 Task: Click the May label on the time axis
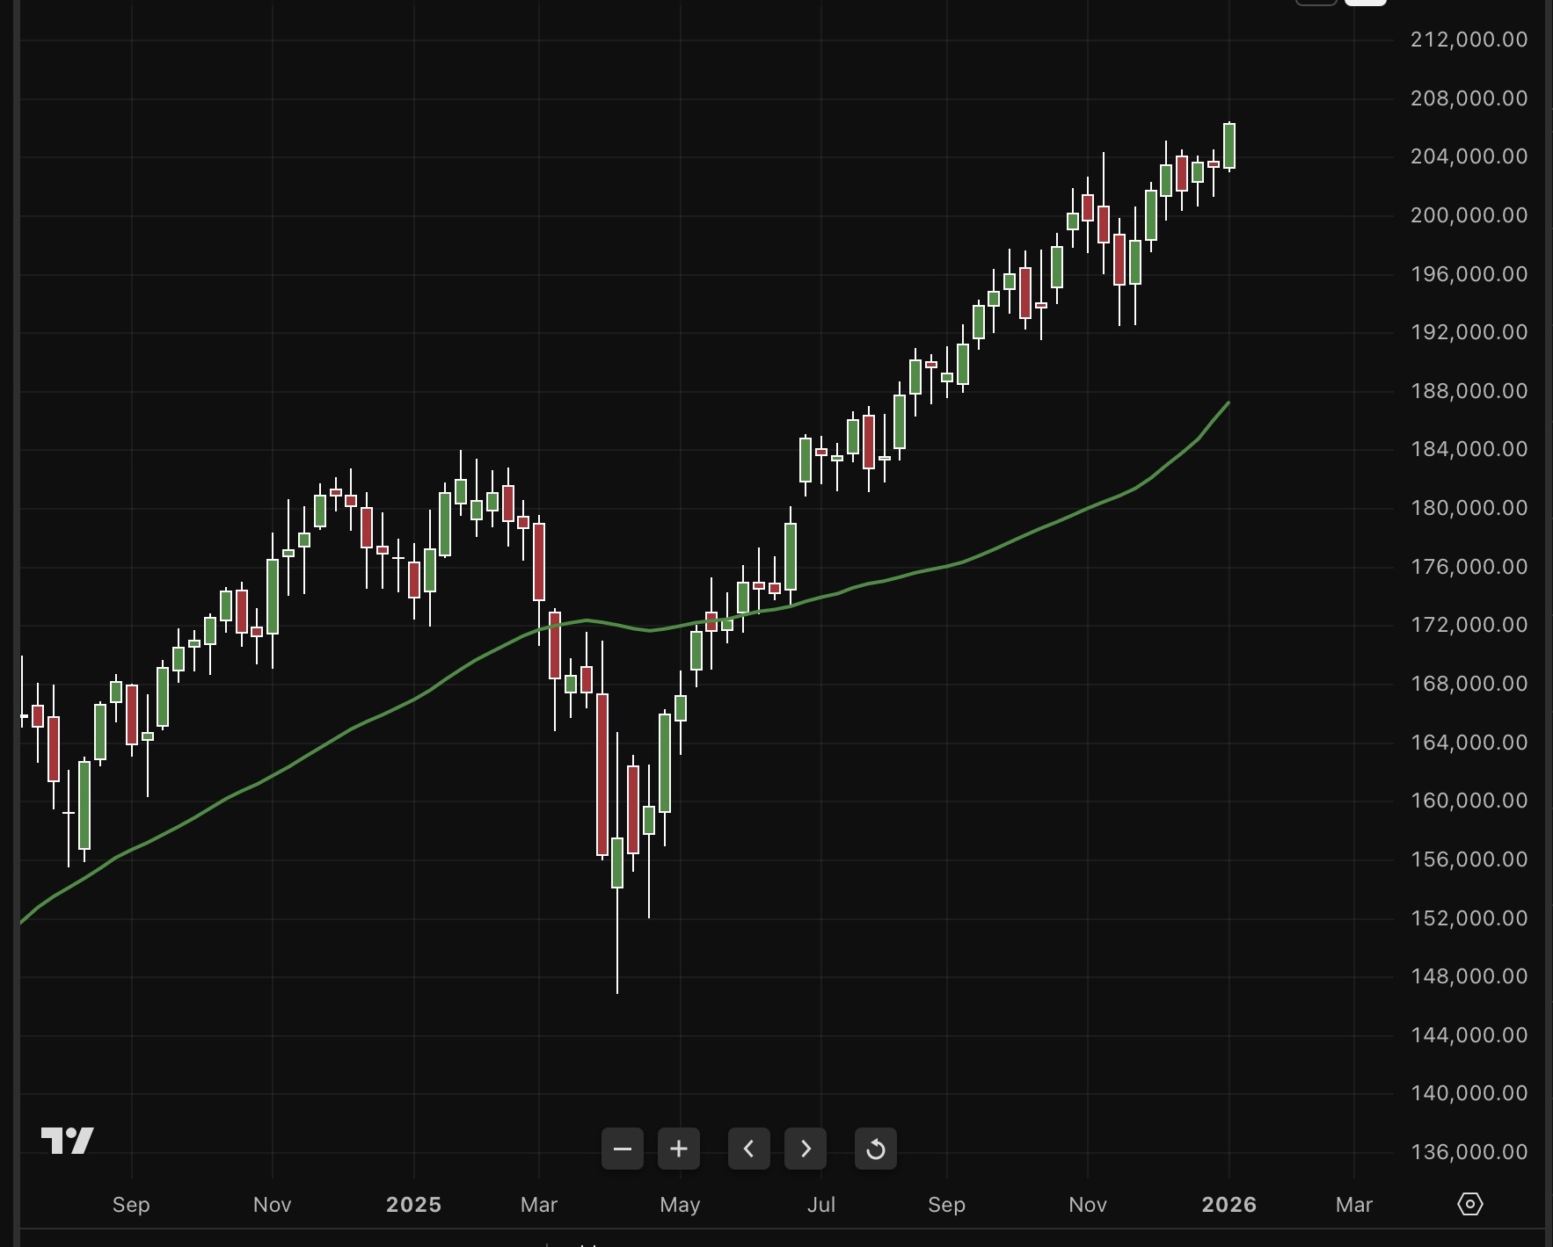[x=680, y=1205]
